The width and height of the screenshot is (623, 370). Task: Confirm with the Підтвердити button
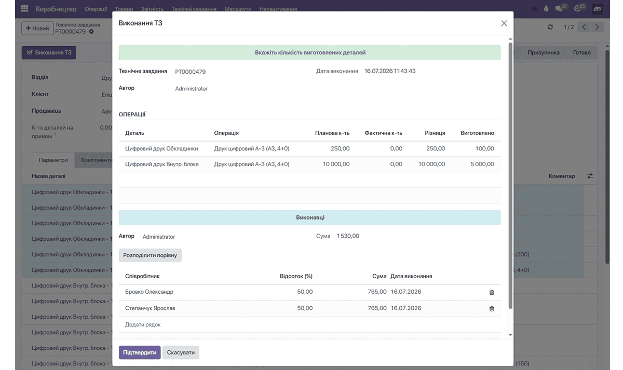pos(140,352)
